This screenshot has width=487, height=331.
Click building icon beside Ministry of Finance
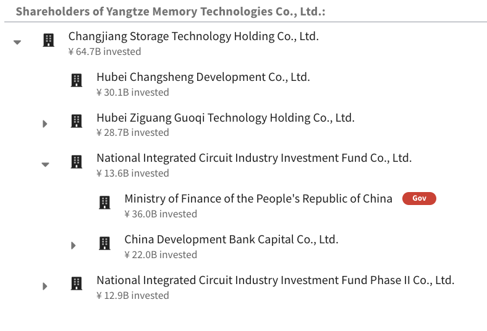105,203
